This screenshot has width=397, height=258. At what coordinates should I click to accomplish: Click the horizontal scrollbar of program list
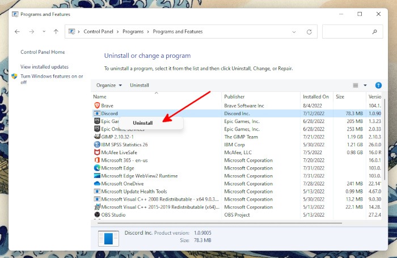point(220,223)
